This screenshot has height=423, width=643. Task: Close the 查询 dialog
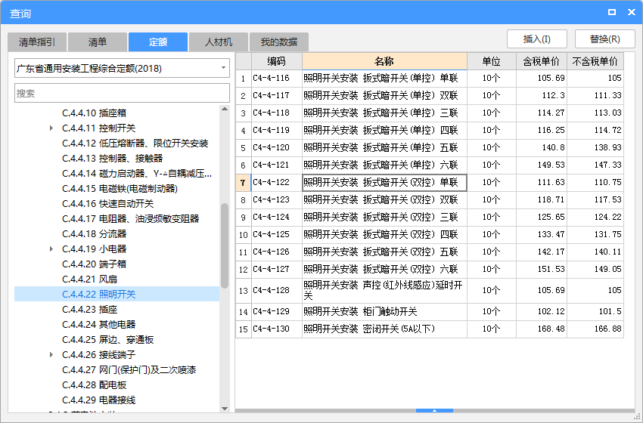[632, 12]
